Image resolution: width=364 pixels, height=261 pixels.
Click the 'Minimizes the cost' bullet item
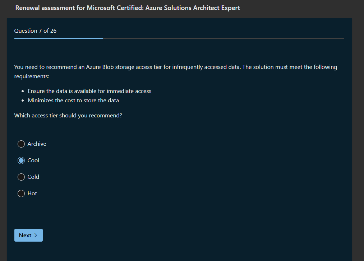[x=73, y=101]
